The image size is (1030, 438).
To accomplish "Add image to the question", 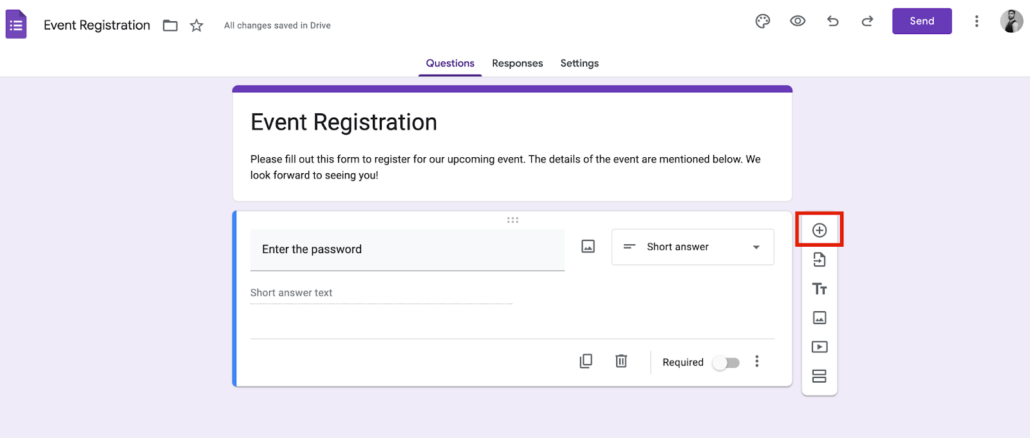I will [x=588, y=247].
